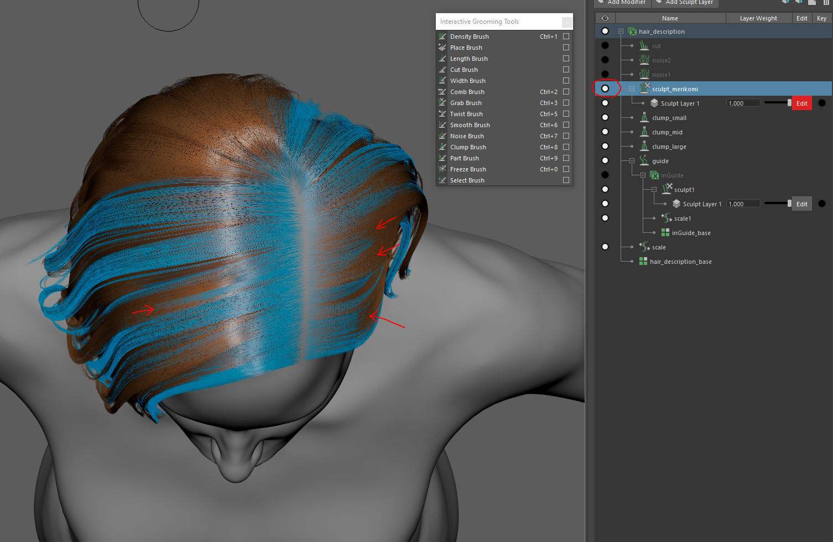Screen dimensions: 833x542
Task: Click the noise2 modifier icon
Action: click(644, 60)
